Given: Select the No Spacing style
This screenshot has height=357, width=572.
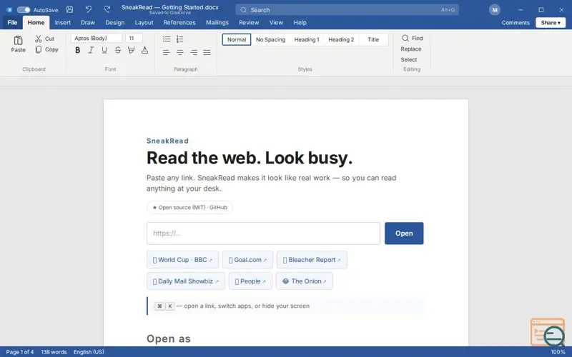Looking at the screenshot, I should point(270,39).
